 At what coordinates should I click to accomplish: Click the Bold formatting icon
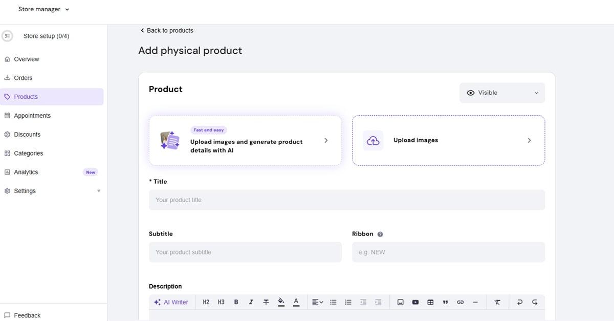[x=236, y=302]
